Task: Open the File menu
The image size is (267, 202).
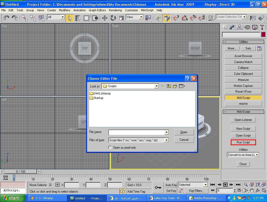Action: 3,10
